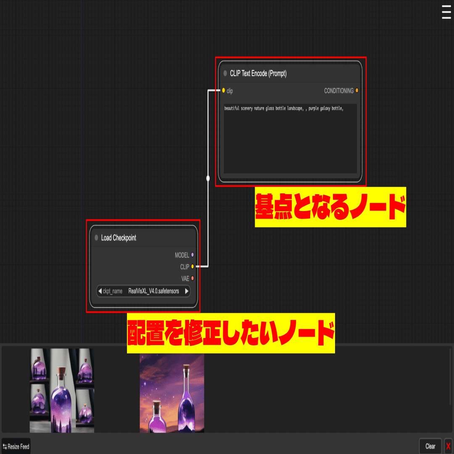The height and width of the screenshot is (454, 454).
Task: Close the image feed with red X
Action: [448, 446]
